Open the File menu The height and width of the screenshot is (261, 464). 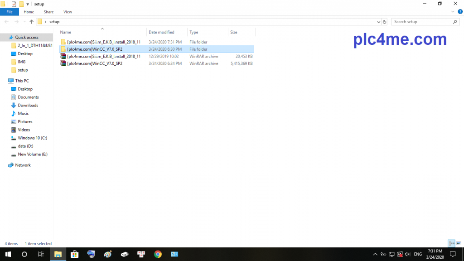pyautogui.click(x=10, y=12)
